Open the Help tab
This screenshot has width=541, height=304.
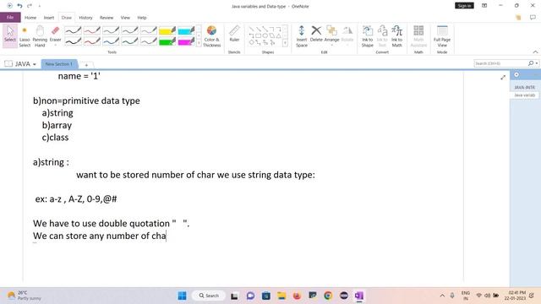(x=142, y=18)
